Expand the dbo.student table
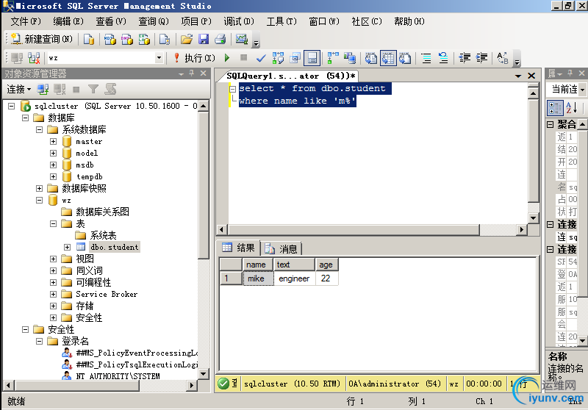This screenshot has height=410, width=588. (67, 247)
